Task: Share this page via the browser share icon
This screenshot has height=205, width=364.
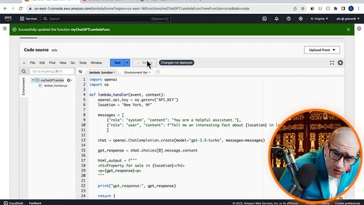Action: 295,9
